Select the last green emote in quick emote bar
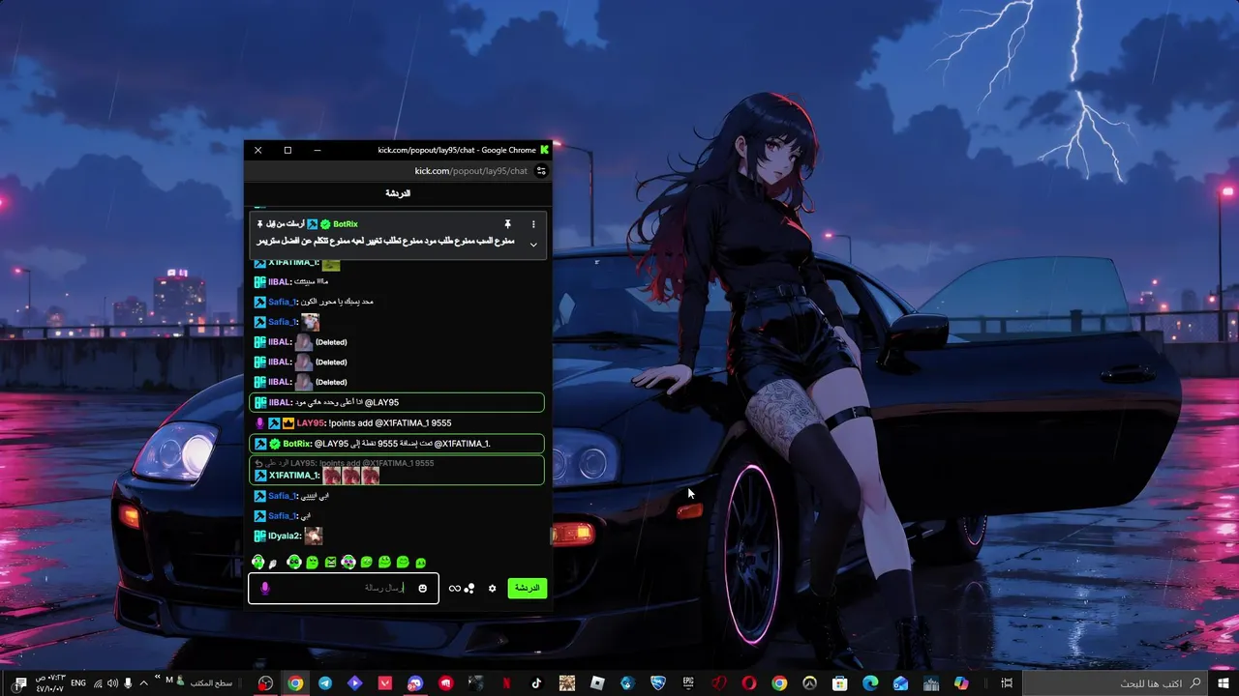The height and width of the screenshot is (696, 1239). click(420, 563)
